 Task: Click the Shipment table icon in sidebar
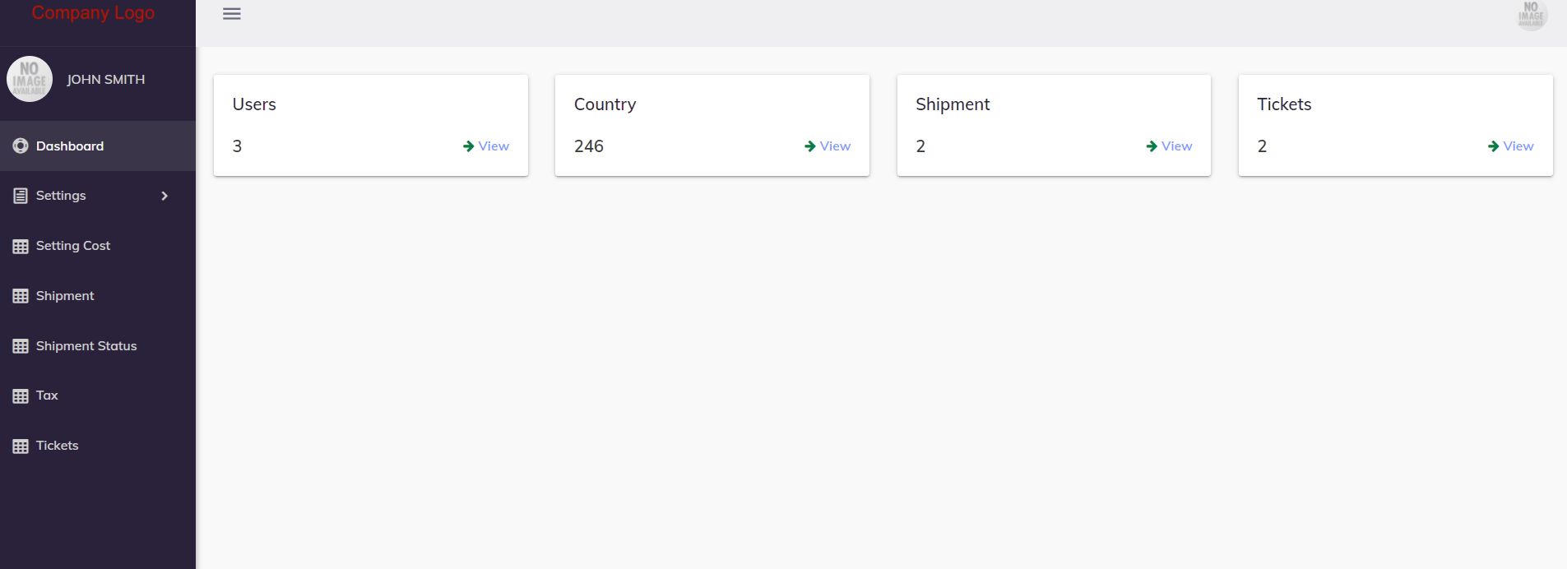[21, 296]
